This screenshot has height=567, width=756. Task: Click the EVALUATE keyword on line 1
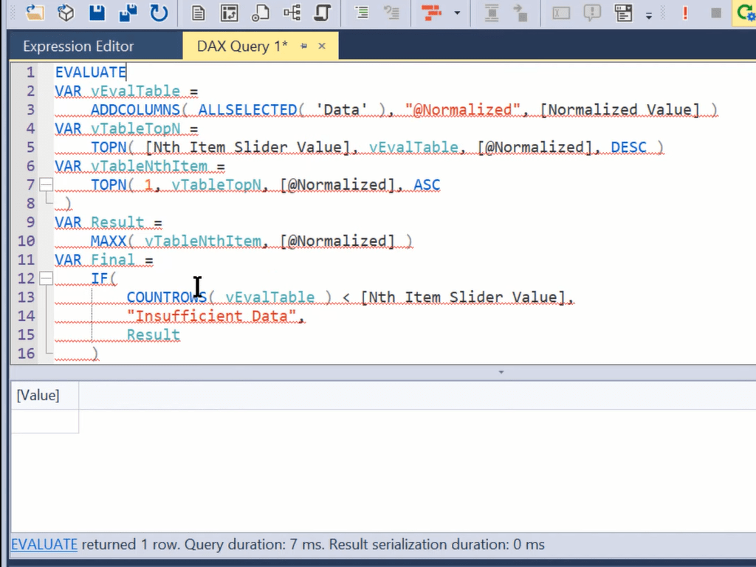pyautogui.click(x=91, y=72)
